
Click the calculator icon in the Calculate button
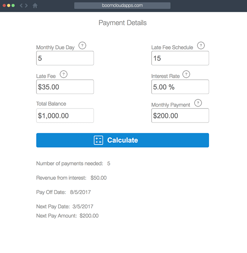[98, 140]
